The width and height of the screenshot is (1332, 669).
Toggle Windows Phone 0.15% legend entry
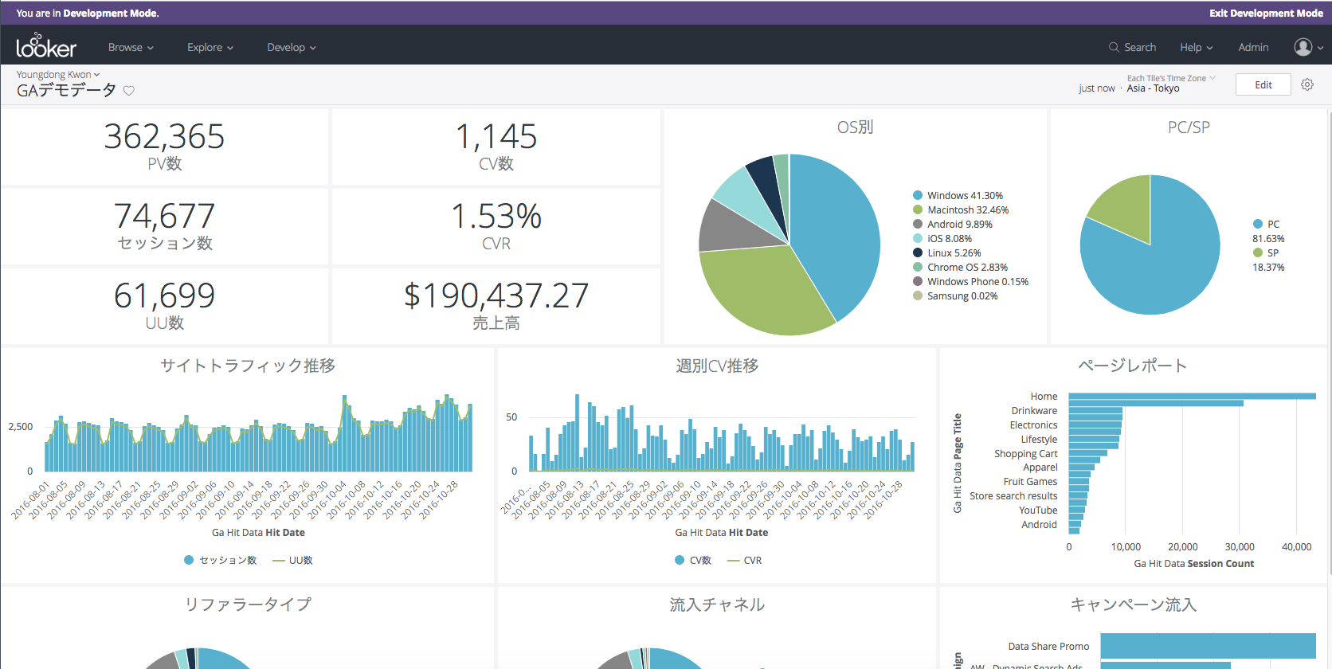970,281
